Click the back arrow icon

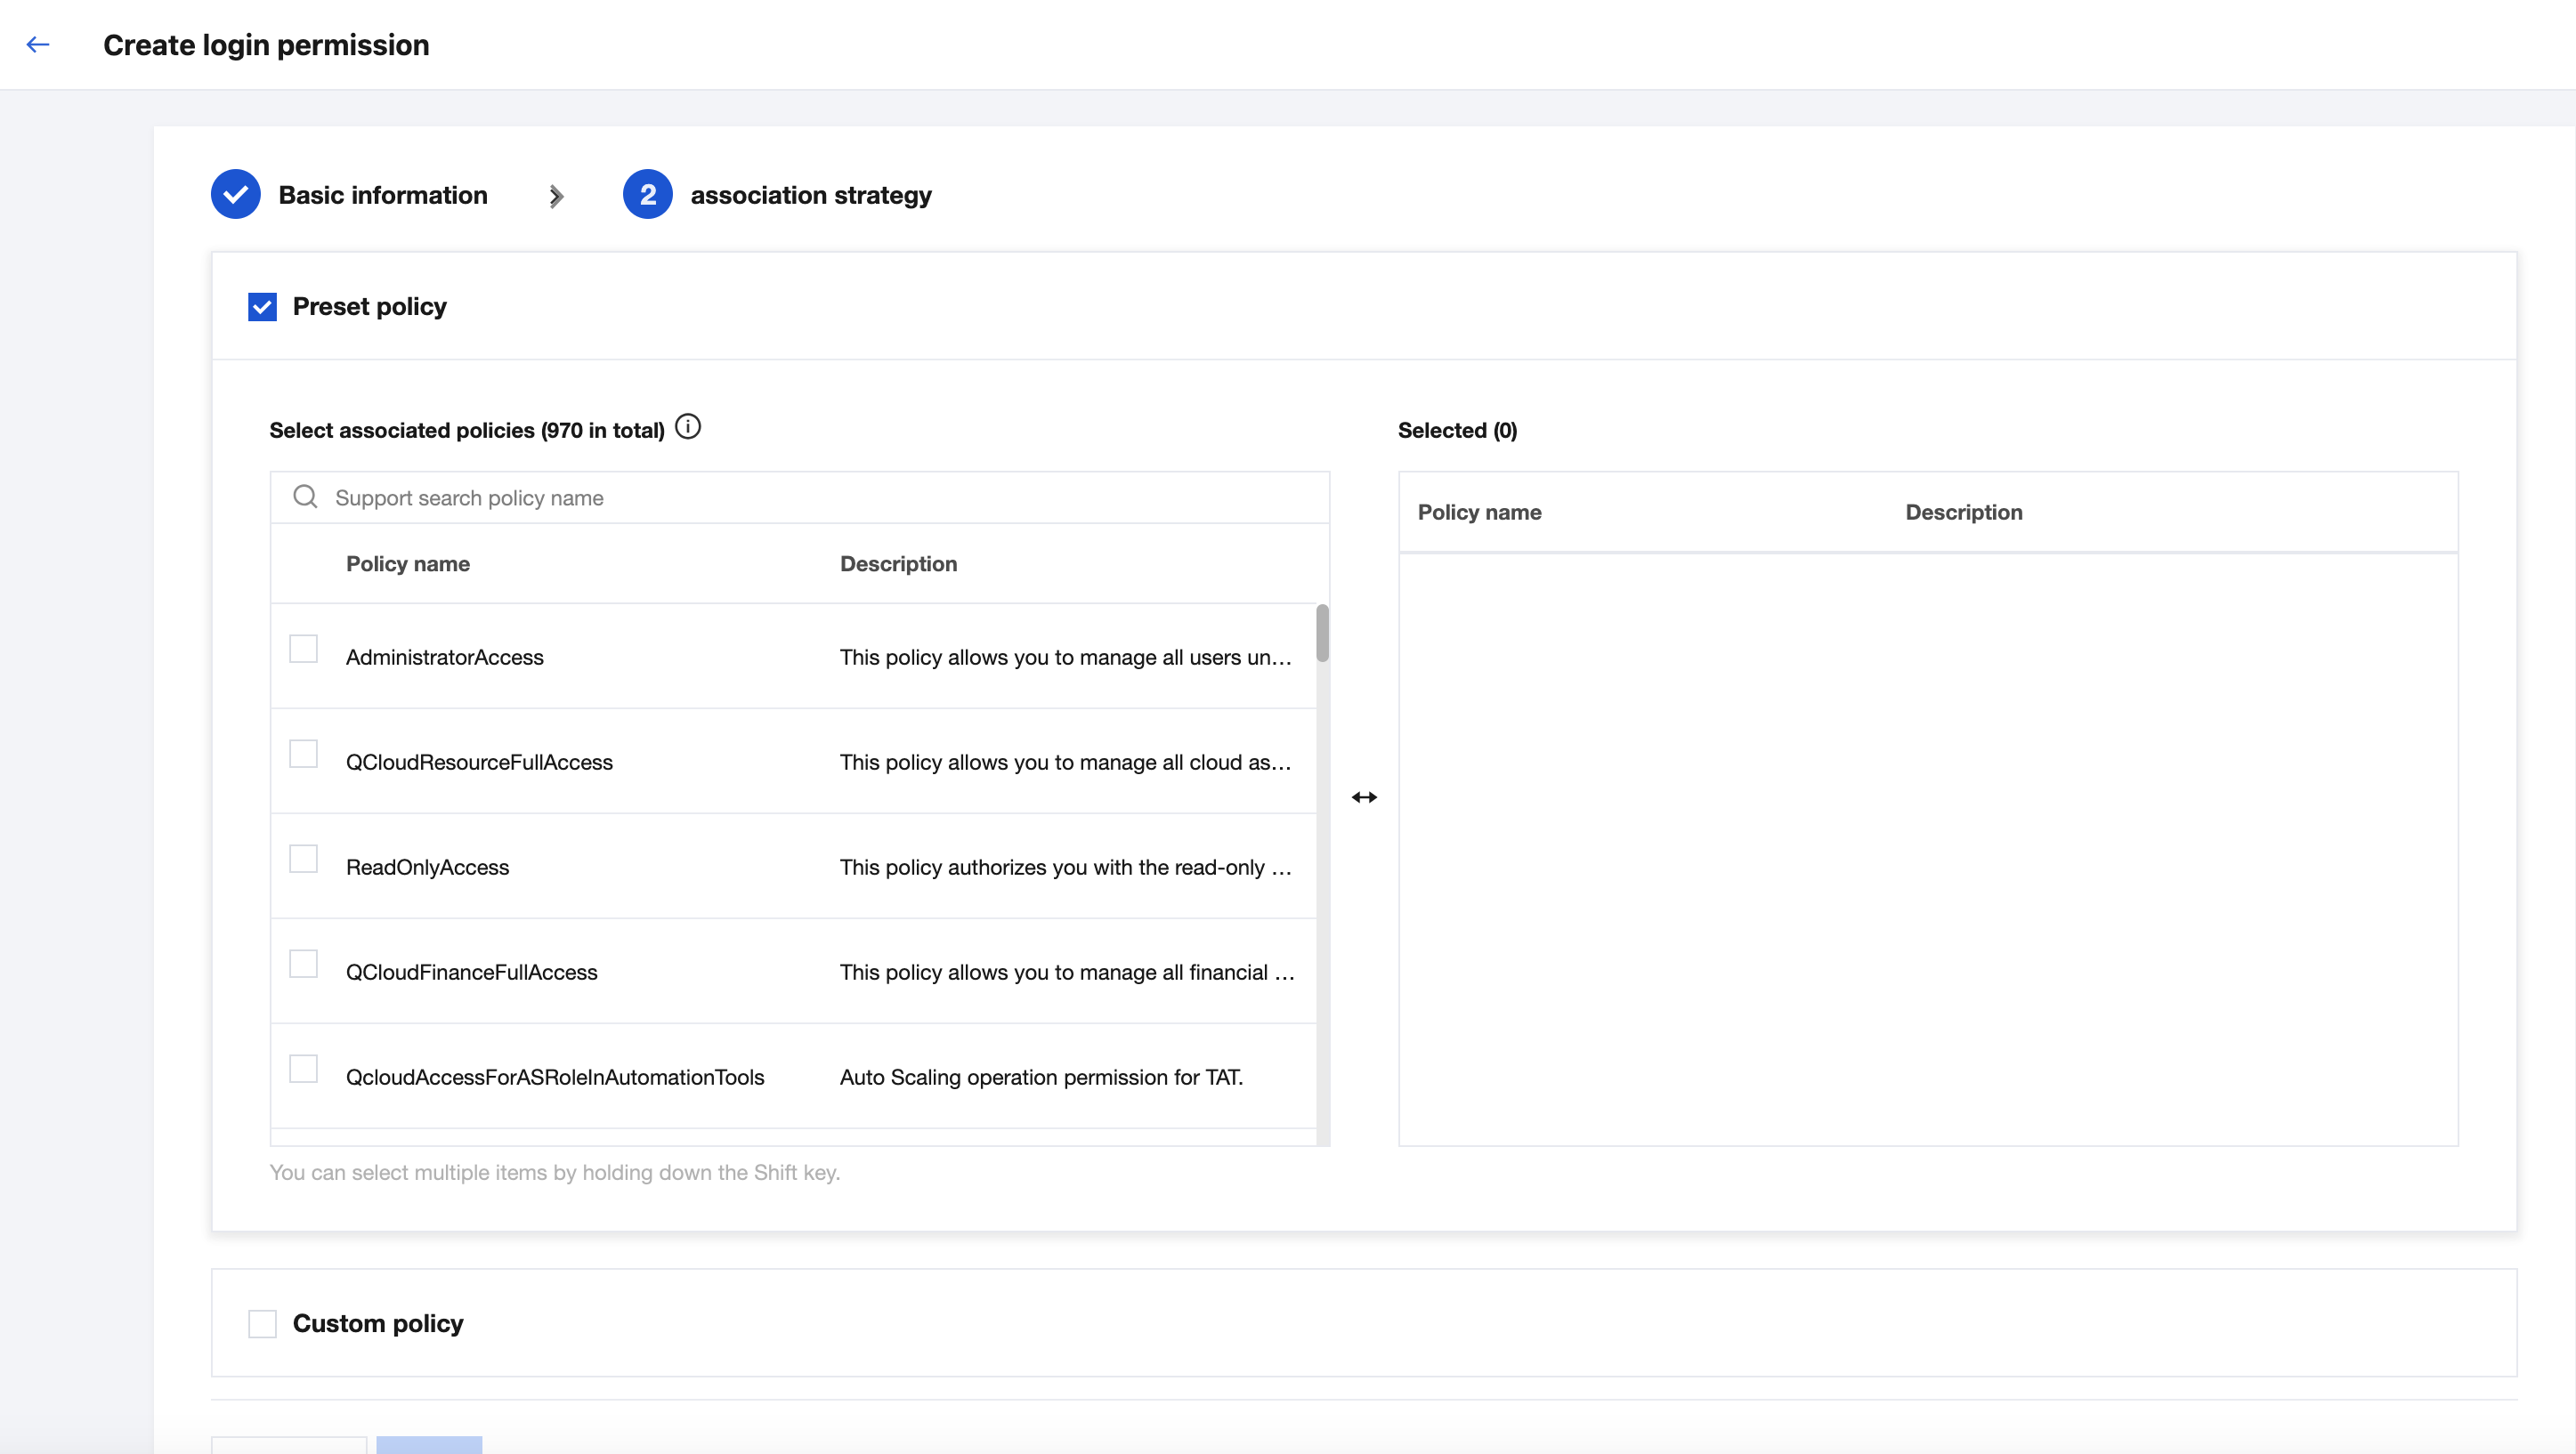(x=38, y=44)
